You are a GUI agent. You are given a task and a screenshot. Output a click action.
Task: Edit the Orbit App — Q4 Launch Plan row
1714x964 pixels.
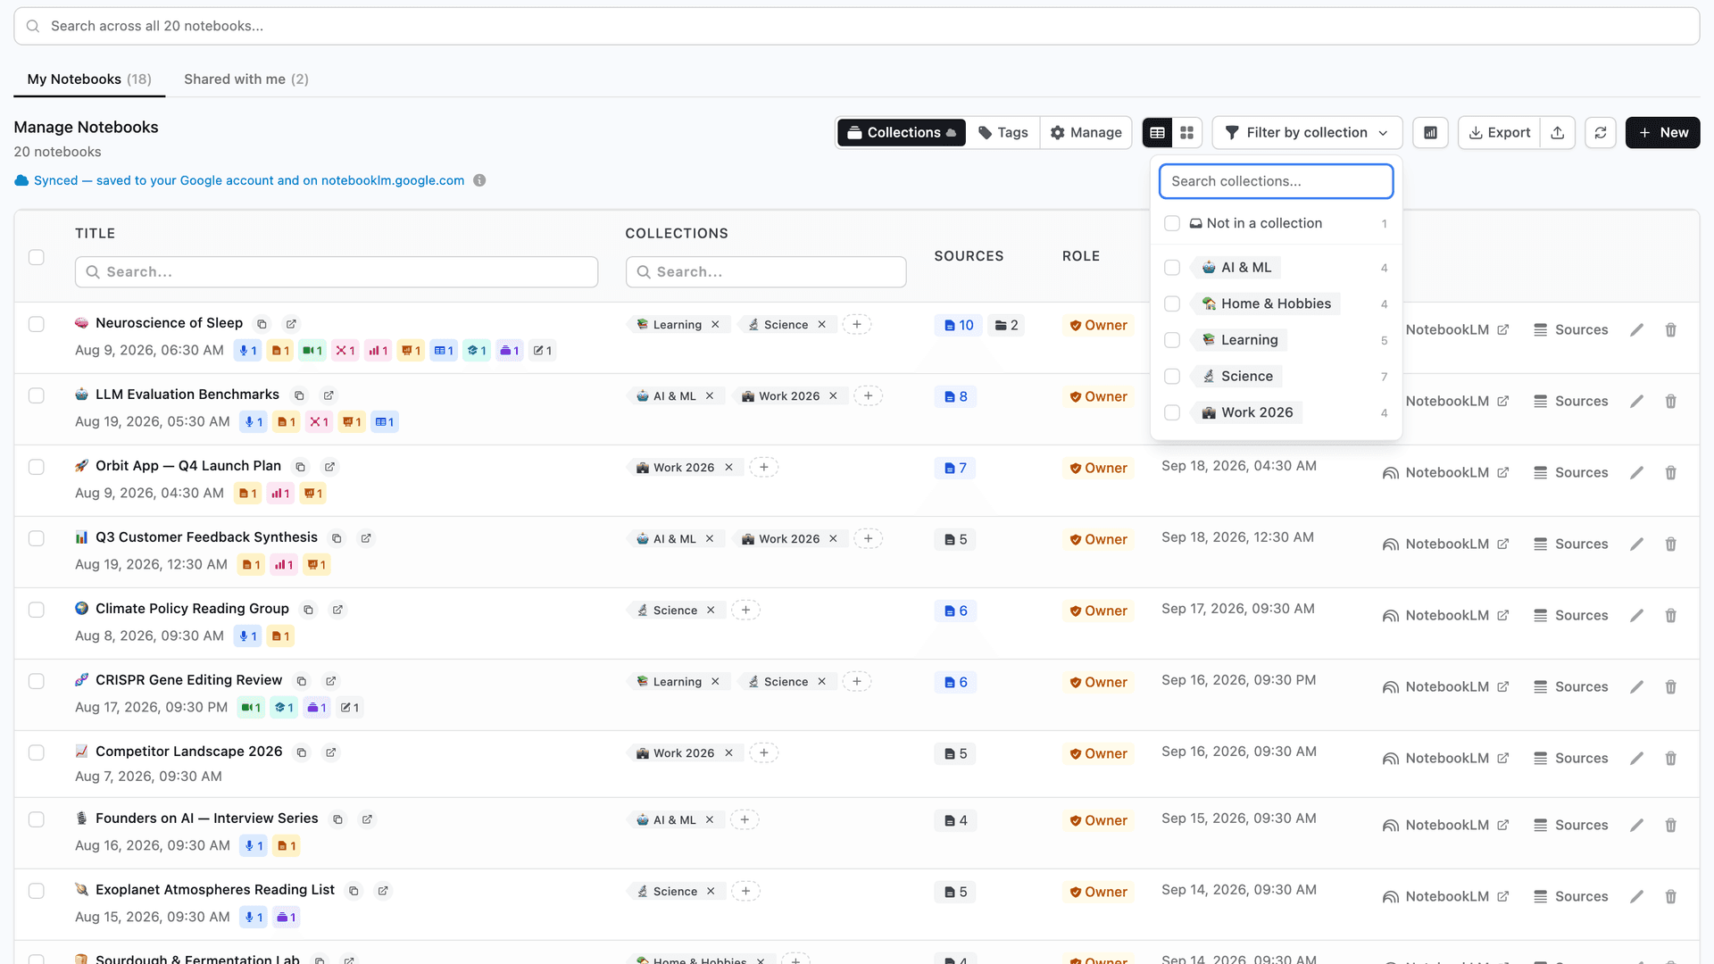click(x=1636, y=473)
